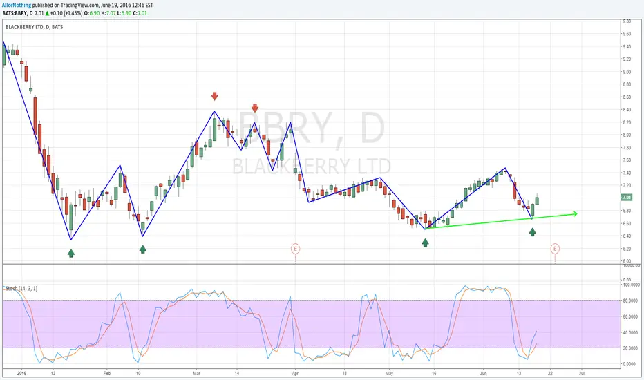
Task: Click the 60.0000 stochastic axis label
Action: pos(632,316)
